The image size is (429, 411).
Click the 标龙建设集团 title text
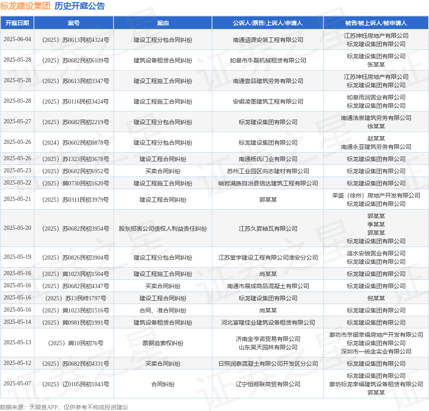(x=25, y=6)
